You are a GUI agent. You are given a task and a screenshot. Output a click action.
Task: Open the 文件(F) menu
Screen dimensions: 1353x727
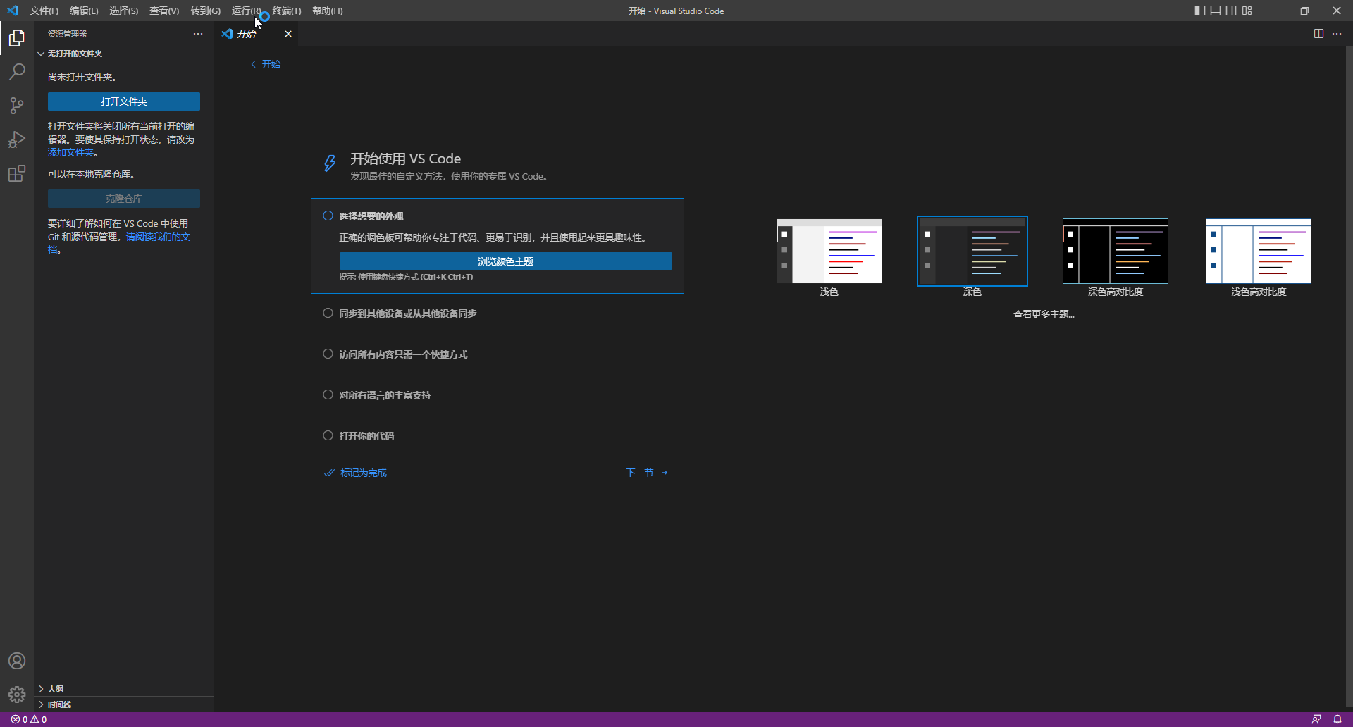[44, 11]
